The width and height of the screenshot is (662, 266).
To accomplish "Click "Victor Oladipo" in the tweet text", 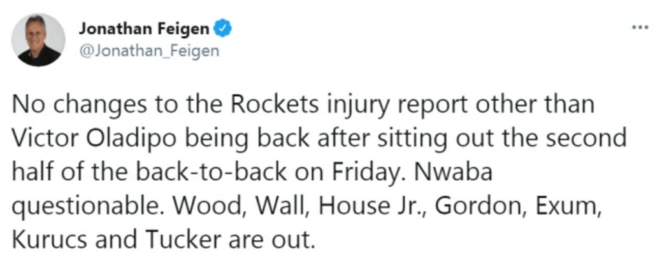I will tap(93, 138).
